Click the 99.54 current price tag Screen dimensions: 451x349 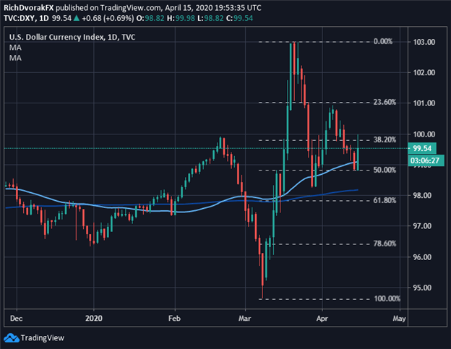click(428, 148)
